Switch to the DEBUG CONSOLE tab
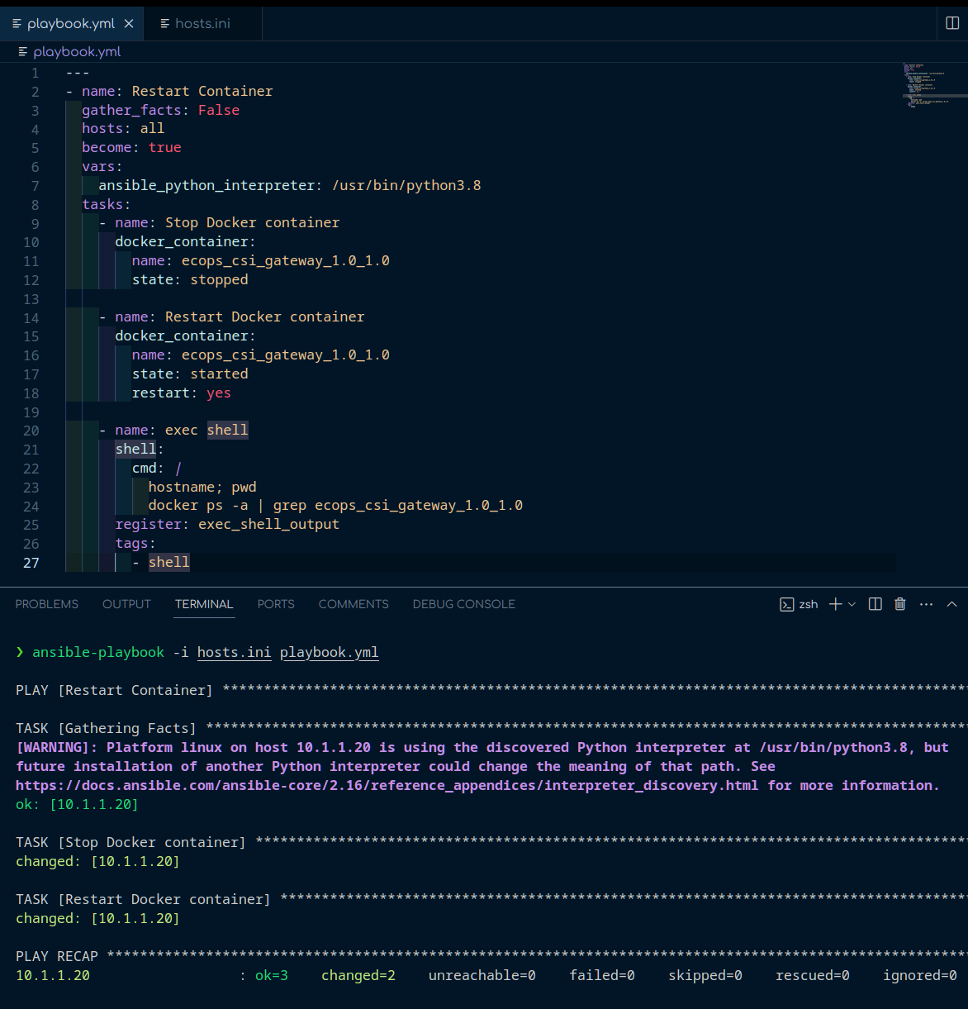Viewport: 968px width, 1009px height. pyautogui.click(x=463, y=604)
